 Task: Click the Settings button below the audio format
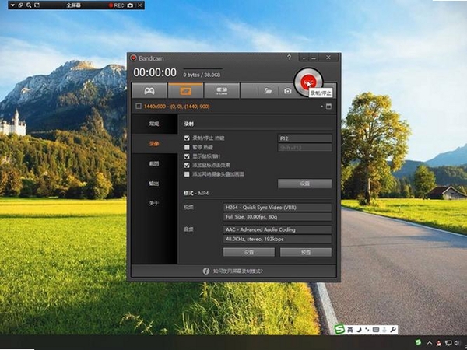249,252
